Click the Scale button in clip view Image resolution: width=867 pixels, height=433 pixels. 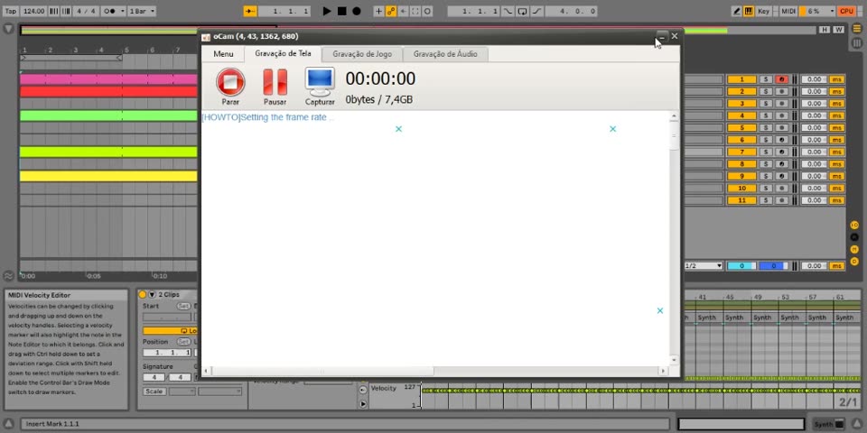[154, 391]
